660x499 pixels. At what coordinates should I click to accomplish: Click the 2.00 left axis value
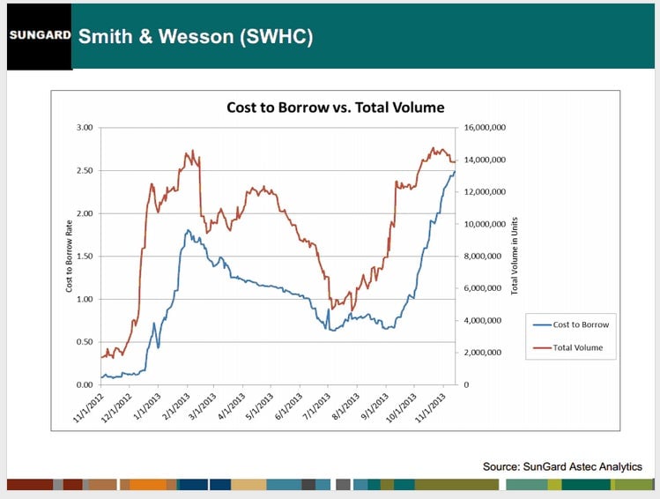85,213
